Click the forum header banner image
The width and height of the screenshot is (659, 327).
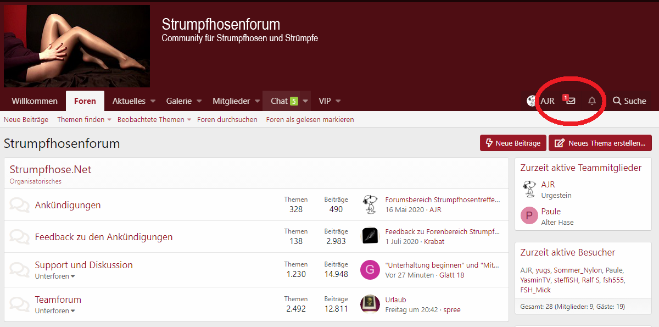pyautogui.click(x=77, y=46)
